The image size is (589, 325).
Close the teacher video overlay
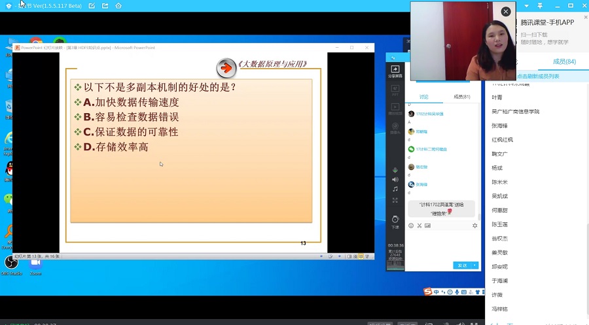click(x=505, y=12)
